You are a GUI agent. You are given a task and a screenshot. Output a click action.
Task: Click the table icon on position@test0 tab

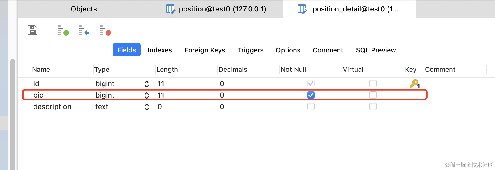171,9
